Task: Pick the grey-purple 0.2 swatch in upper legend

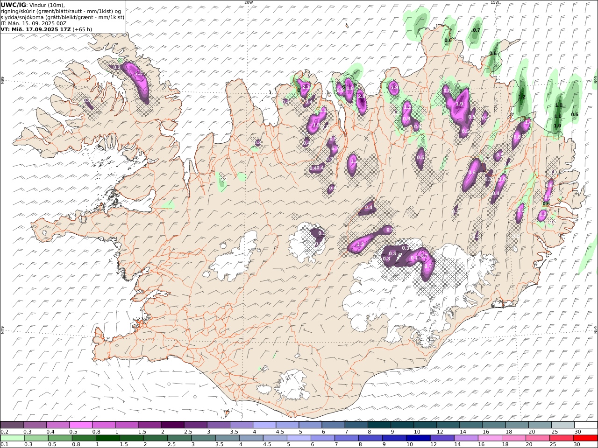Action: 12,425
